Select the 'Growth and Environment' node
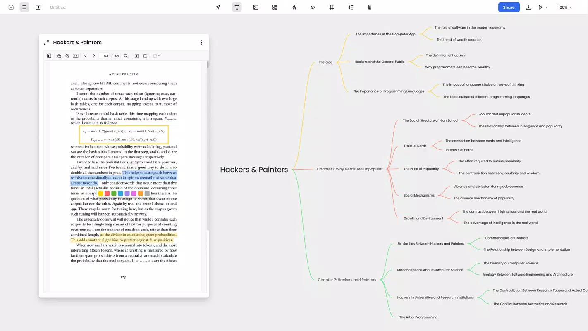 coord(423,218)
